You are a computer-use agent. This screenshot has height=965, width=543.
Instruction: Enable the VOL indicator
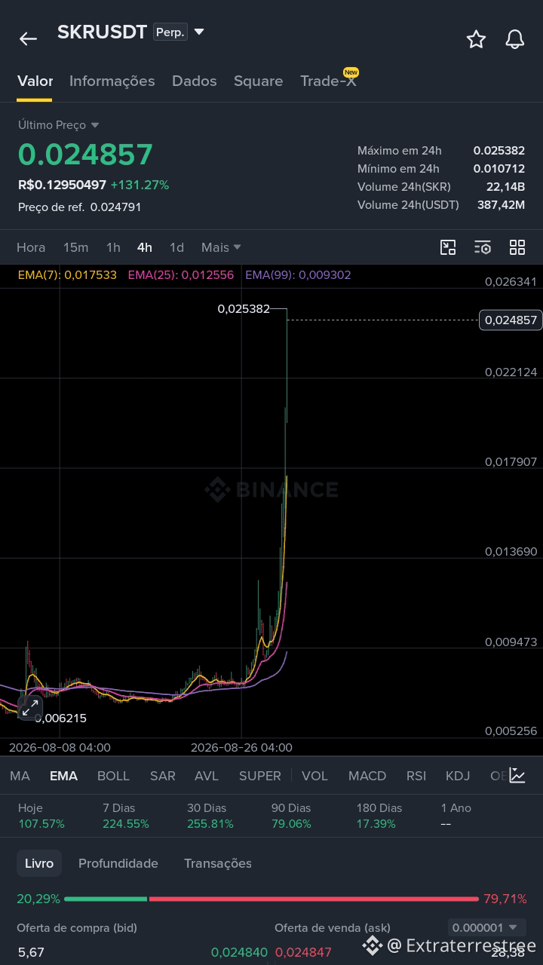tap(314, 776)
